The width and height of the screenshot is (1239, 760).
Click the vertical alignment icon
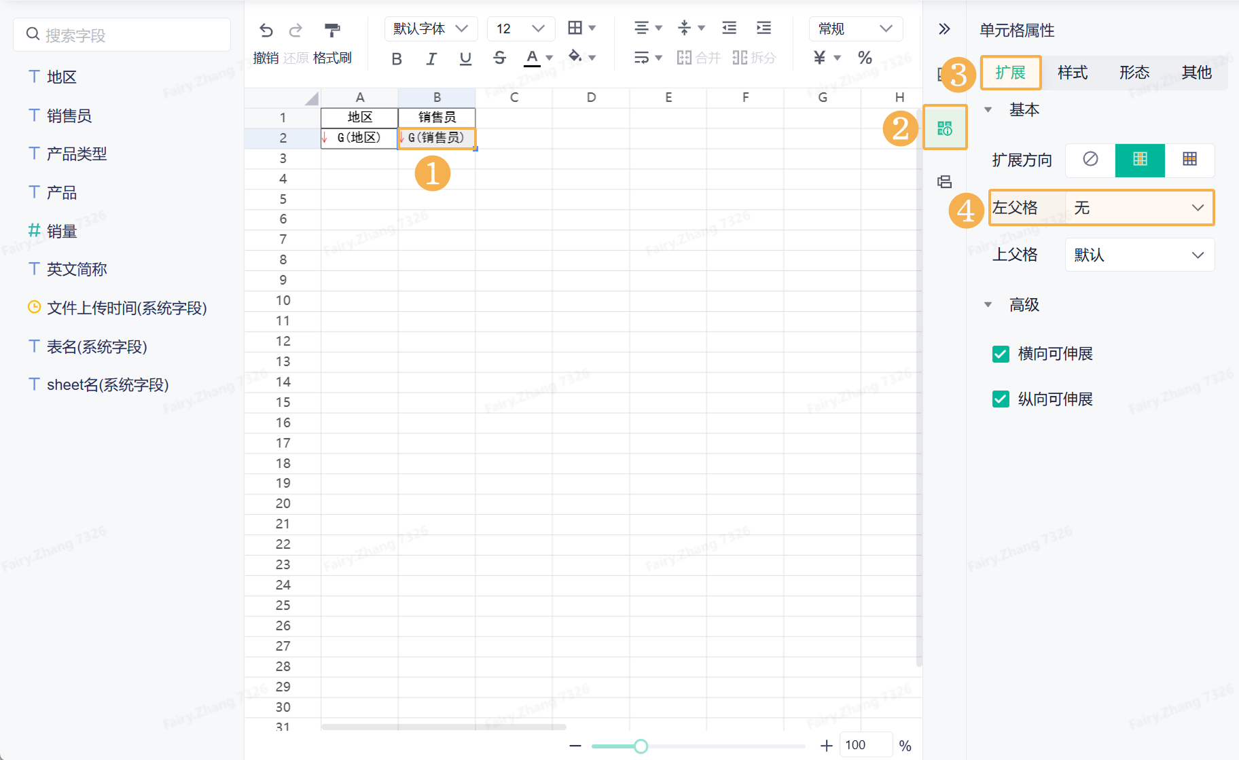pyautogui.click(x=684, y=28)
